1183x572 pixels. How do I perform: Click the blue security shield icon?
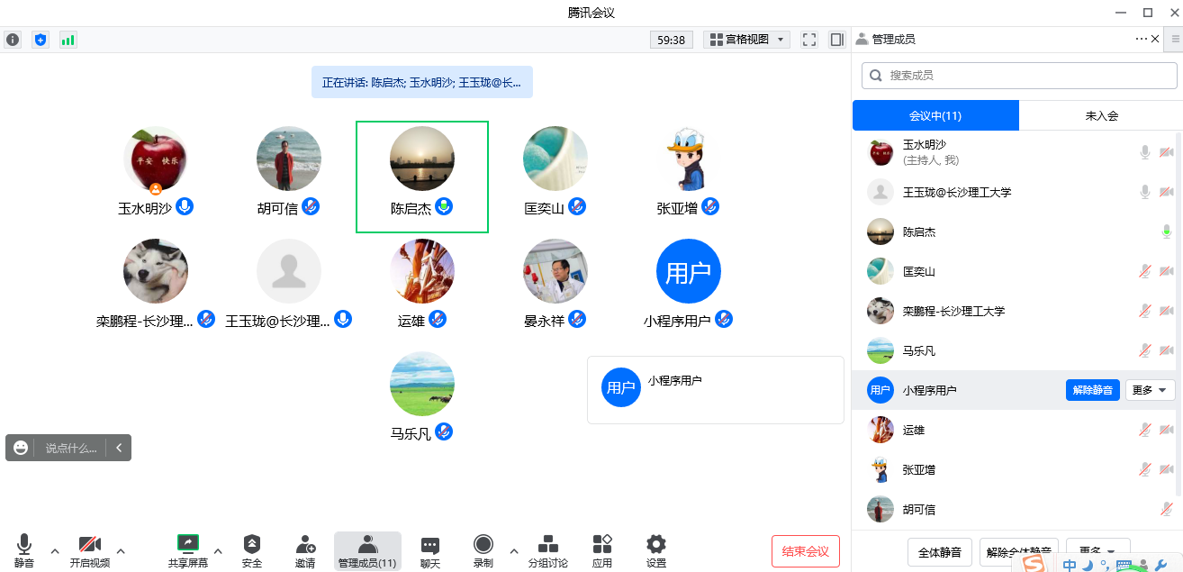pyautogui.click(x=40, y=40)
